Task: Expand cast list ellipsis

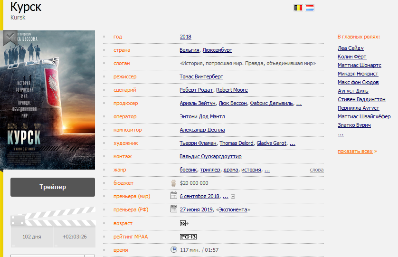Action: 341,134
